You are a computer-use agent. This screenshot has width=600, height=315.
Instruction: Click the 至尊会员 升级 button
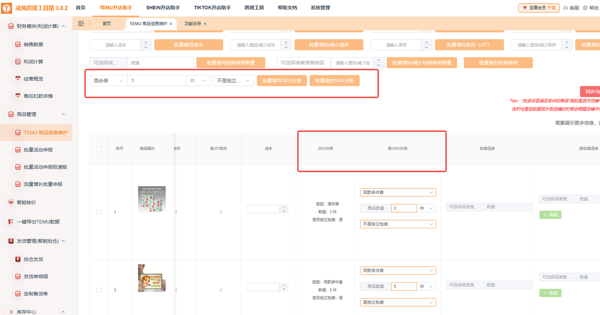(x=539, y=8)
